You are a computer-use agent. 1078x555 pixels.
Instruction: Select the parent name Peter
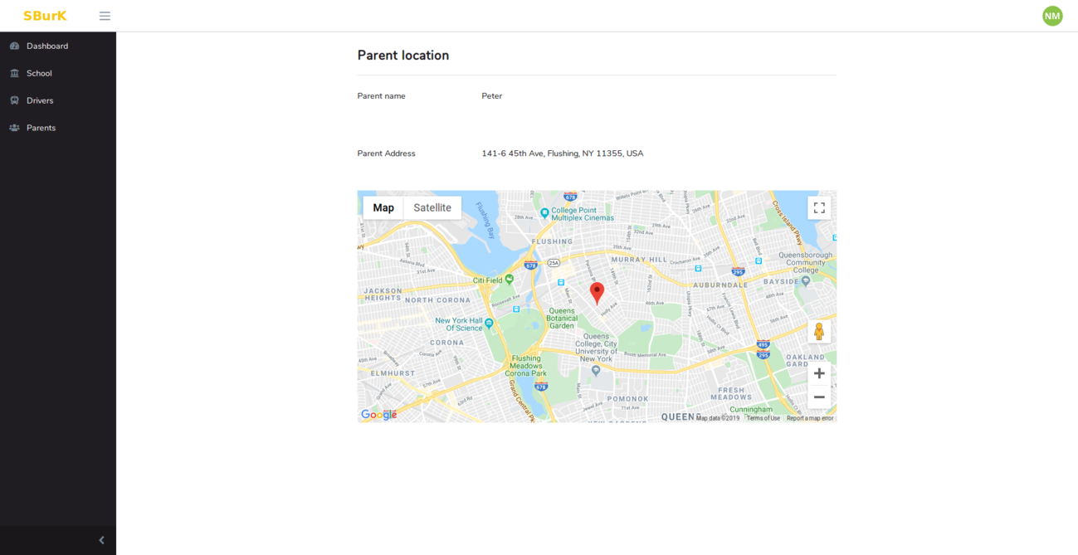491,95
